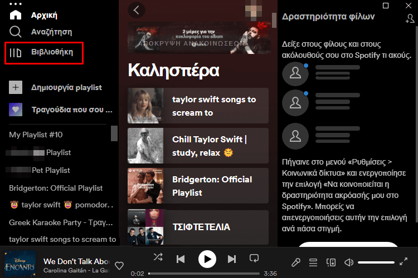Show lyrics with microphone icon
The height and width of the screenshot is (278, 418).
[x=295, y=262]
